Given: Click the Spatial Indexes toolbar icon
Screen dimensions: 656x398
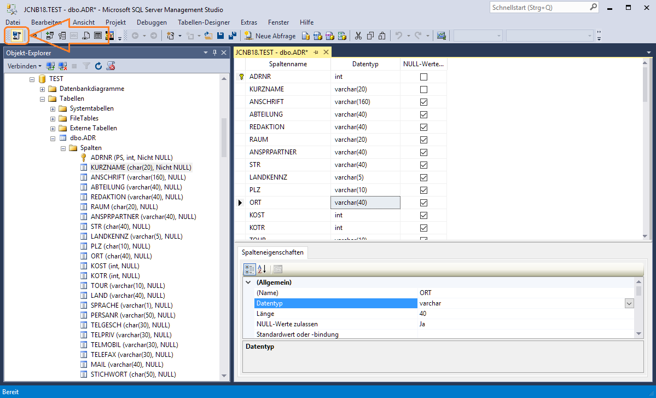Looking at the screenshot, I should point(110,36).
